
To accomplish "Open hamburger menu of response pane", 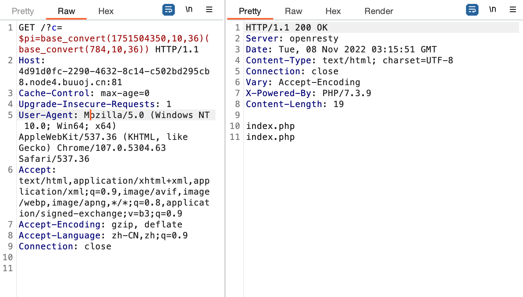I will coord(513,10).
